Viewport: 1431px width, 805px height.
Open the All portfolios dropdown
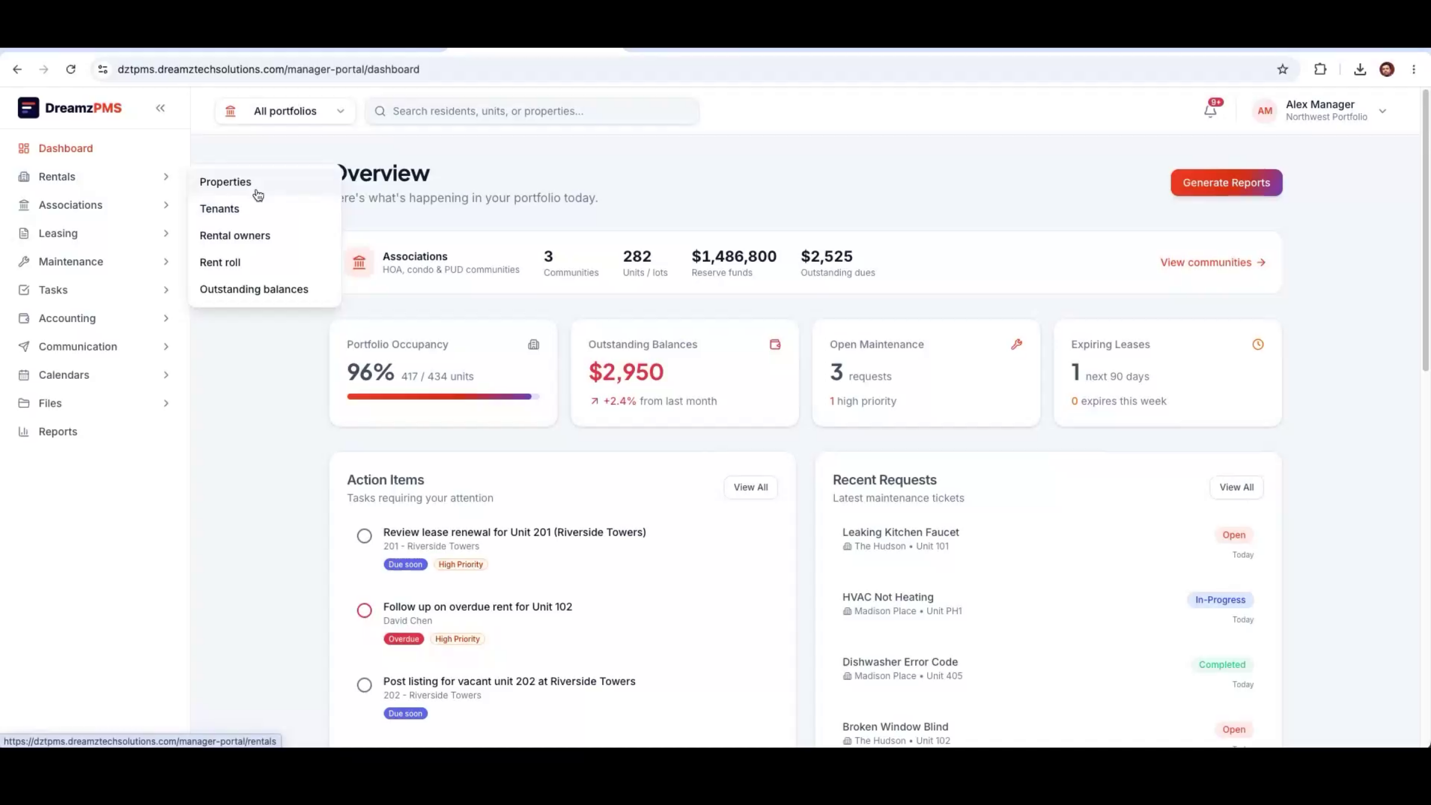coord(285,111)
